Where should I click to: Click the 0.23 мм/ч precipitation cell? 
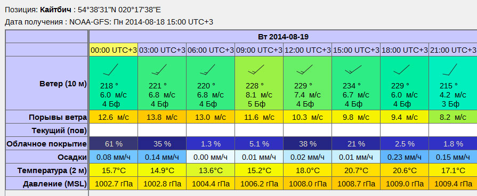click(405, 157)
